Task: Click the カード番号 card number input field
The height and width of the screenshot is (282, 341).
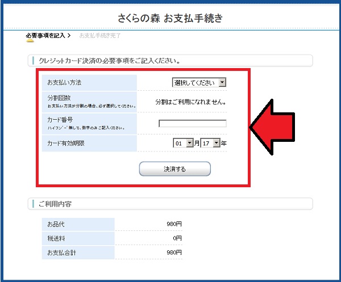Action: click(193, 123)
